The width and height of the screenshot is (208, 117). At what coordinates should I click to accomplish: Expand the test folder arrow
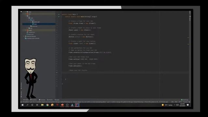(x=27, y=28)
